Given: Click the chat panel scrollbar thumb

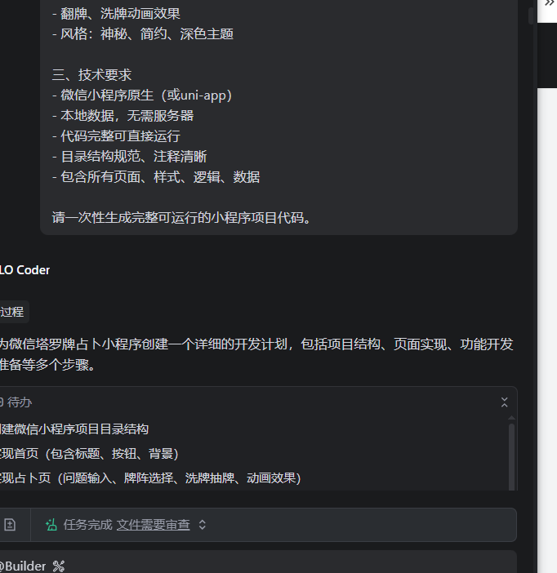Looking at the screenshot, I should [532, 16].
